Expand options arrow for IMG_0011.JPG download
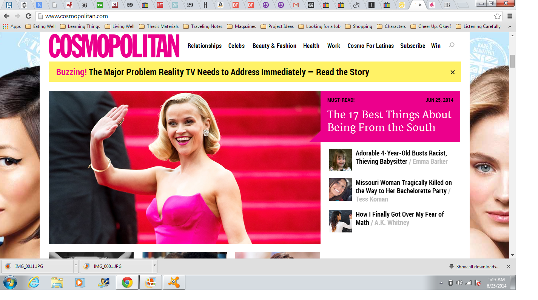The image size is (538, 300). pyautogui.click(x=76, y=266)
